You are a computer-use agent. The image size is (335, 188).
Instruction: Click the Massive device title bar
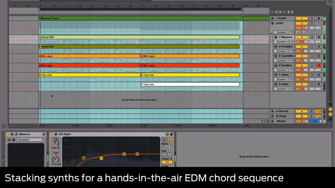[x=25, y=134]
